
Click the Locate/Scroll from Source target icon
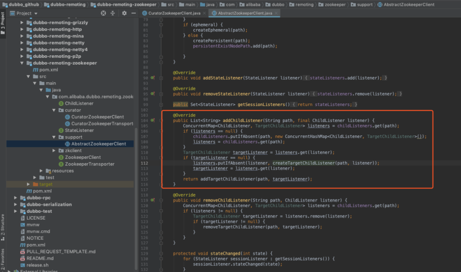click(103, 13)
